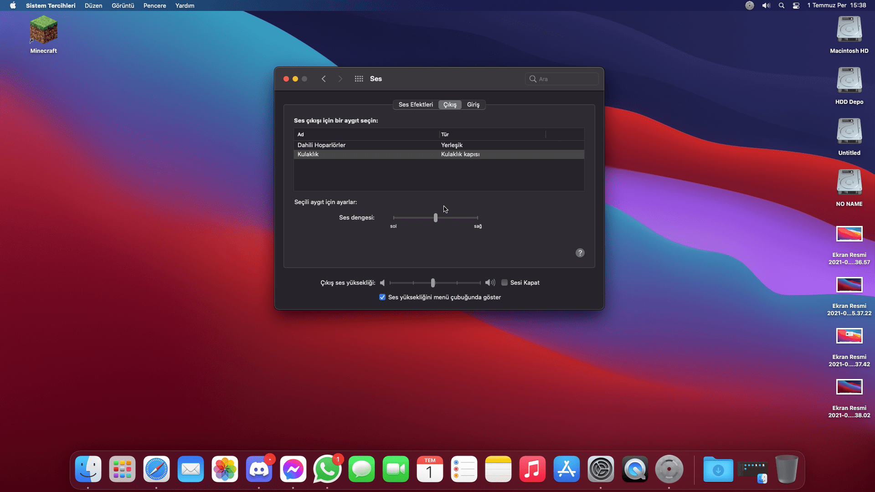Open the Downloads folder stack in dock
The image size is (875, 492).
[x=718, y=469]
